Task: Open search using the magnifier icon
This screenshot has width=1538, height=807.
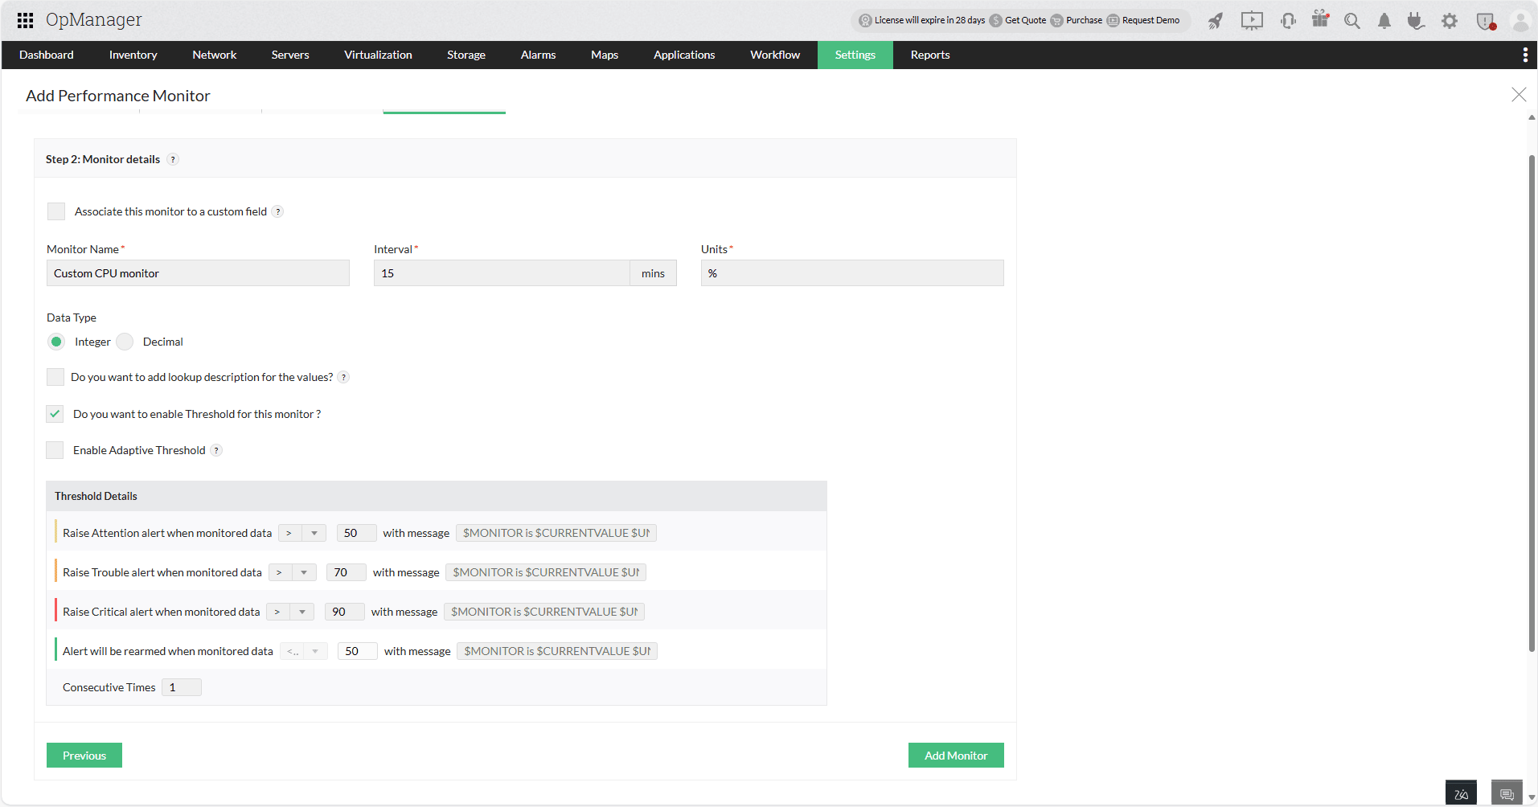Action: pos(1351,21)
